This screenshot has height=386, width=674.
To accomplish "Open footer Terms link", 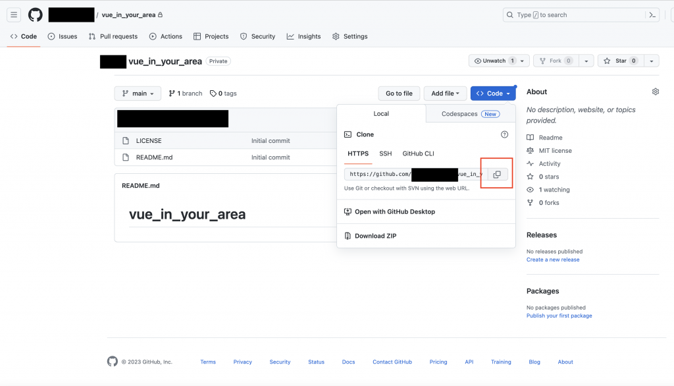I will [x=208, y=362].
